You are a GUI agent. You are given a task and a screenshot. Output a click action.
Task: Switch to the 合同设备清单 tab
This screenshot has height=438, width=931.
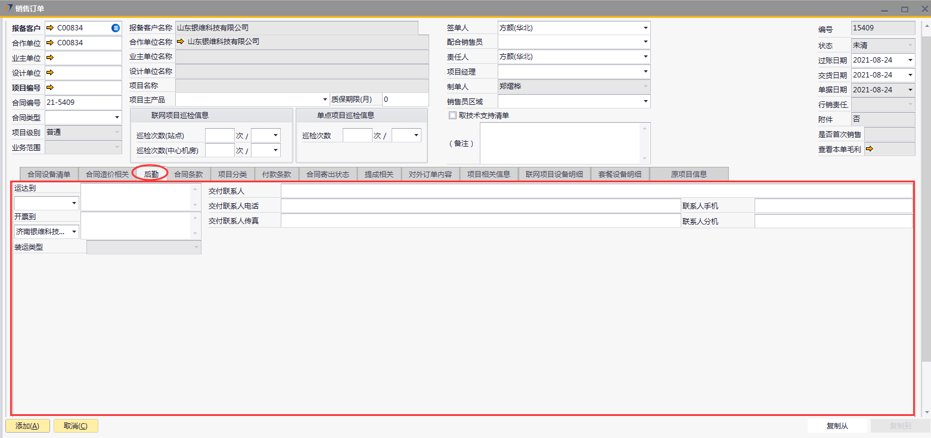click(49, 174)
